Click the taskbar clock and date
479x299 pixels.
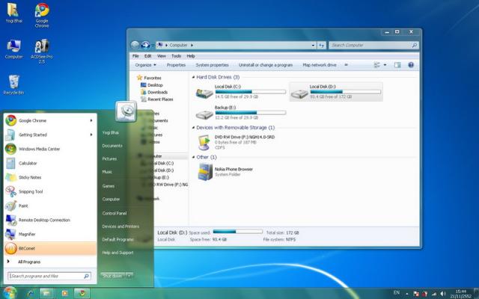[460, 294]
